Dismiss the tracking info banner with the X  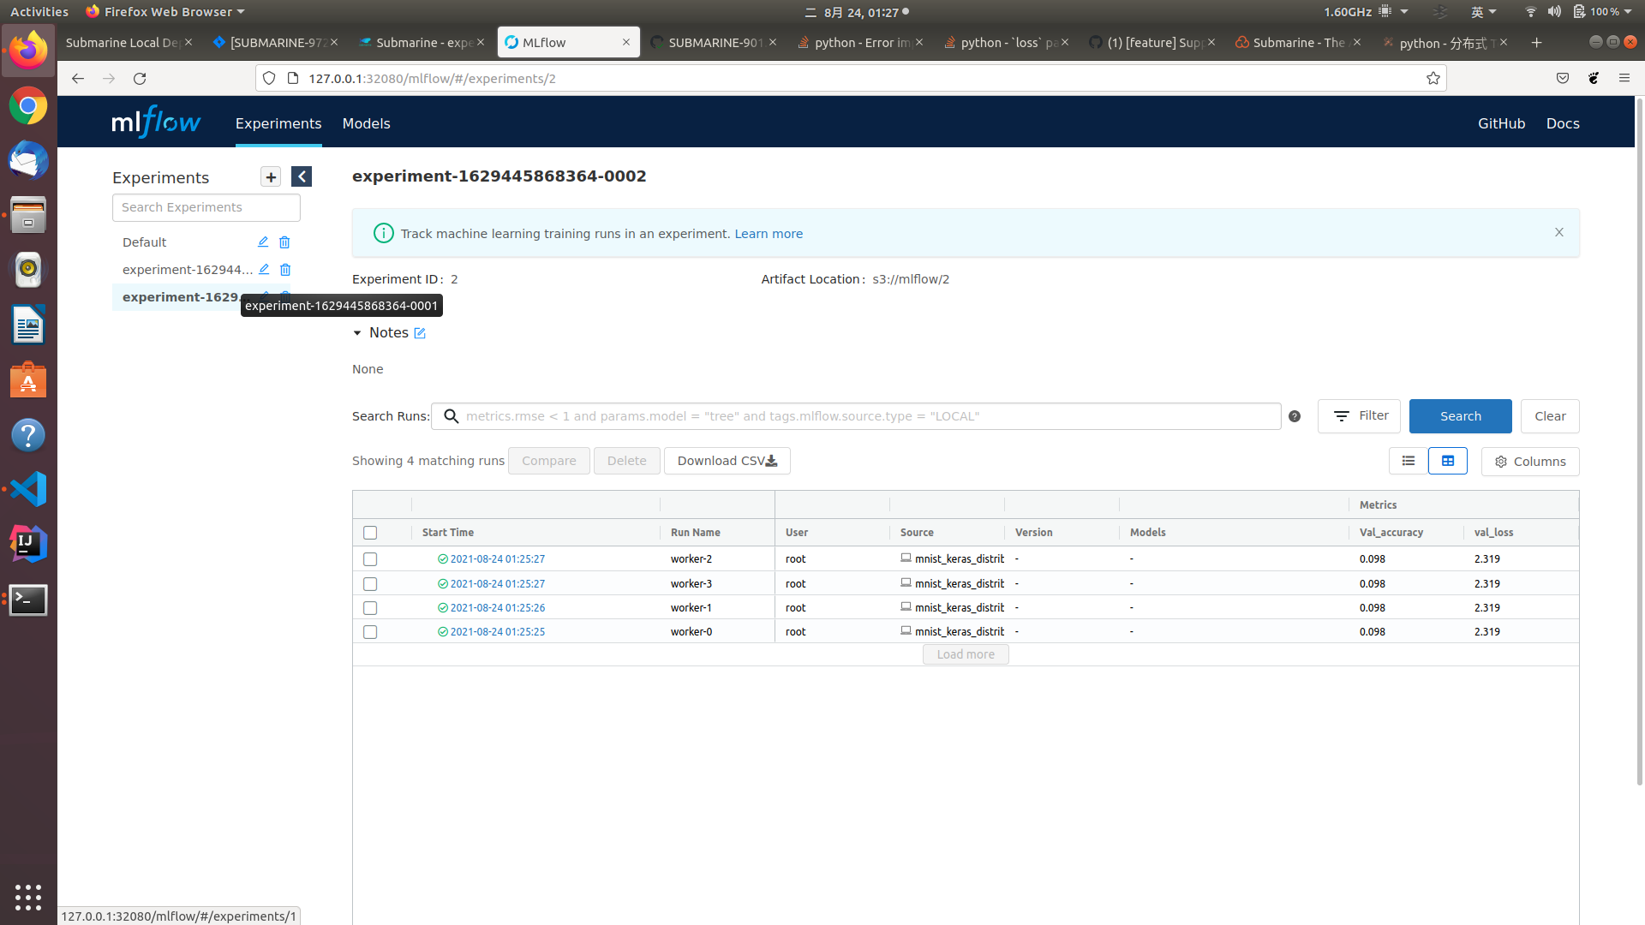1559,232
